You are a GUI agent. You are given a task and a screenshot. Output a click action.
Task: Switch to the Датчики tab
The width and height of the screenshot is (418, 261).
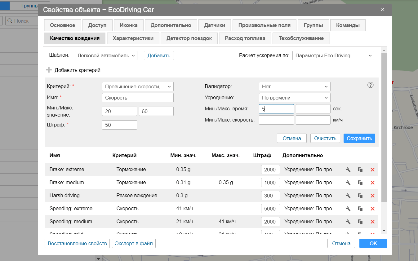click(215, 25)
